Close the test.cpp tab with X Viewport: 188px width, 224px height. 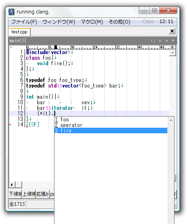click(x=172, y=31)
